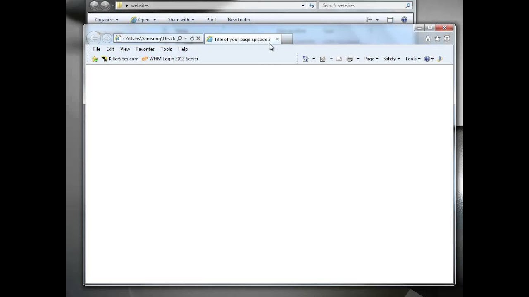The width and height of the screenshot is (529, 297).
Task: Open the dropdown arrow next to Home icon
Action: pyautogui.click(x=314, y=59)
